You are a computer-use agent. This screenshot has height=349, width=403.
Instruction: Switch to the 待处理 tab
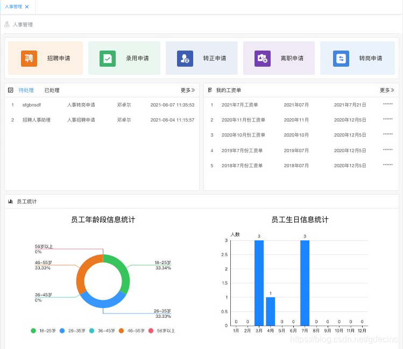(x=26, y=90)
